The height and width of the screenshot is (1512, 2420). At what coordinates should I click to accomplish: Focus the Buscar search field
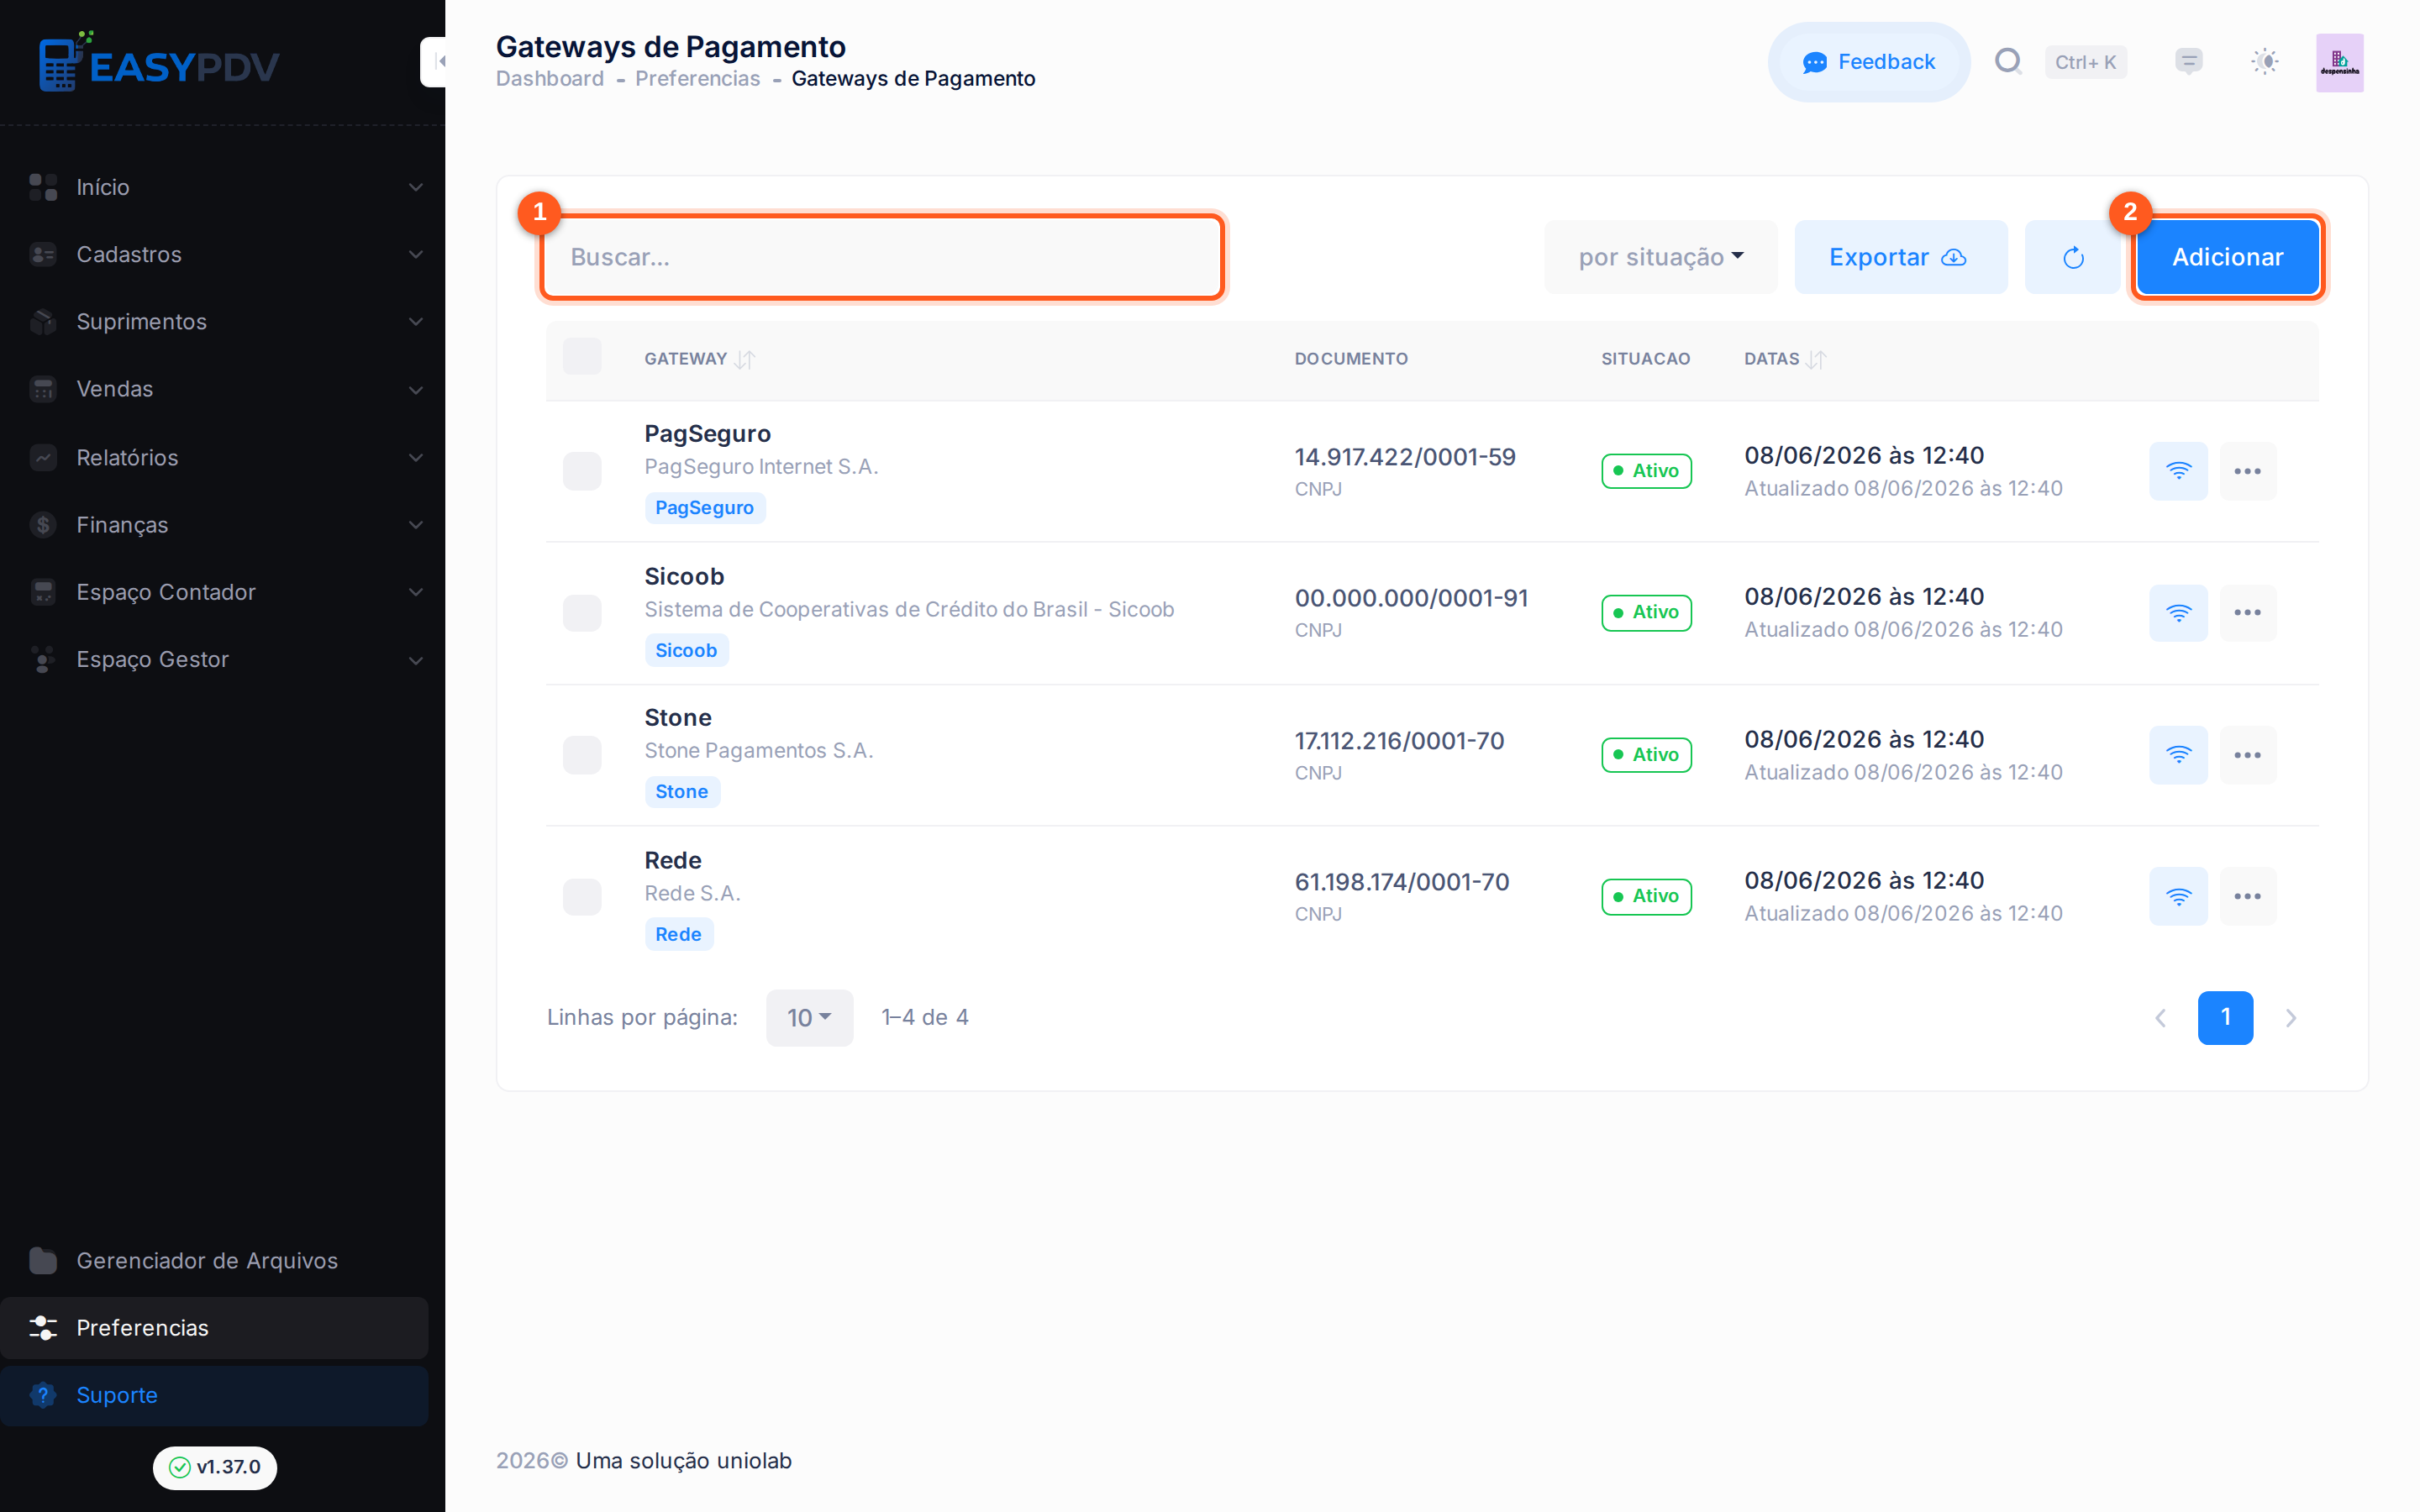coord(882,257)
